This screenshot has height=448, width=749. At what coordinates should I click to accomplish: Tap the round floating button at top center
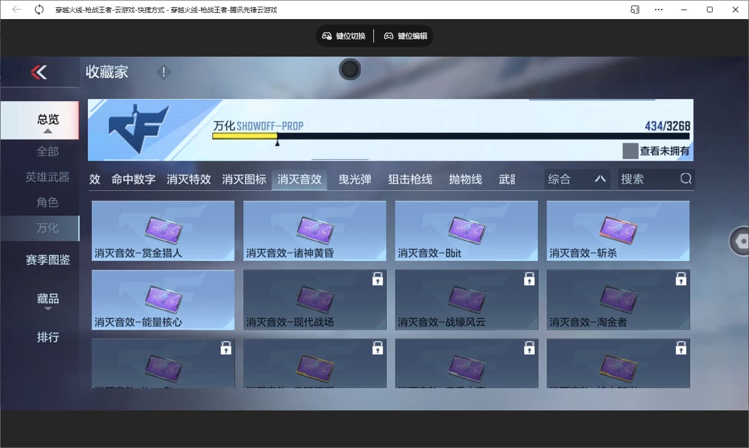coord(349,70)
